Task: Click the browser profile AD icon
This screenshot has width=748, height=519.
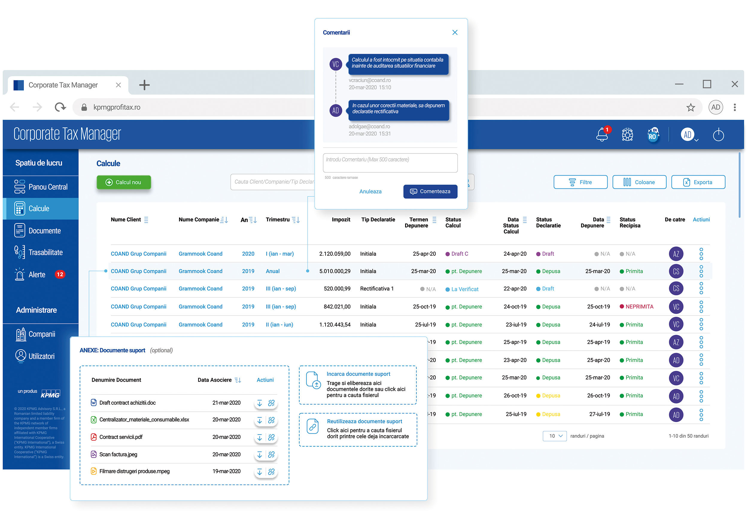Action: click(715, 107)
